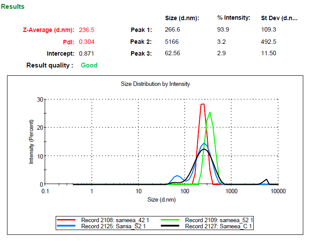The width and height of the screenshot is (330, 241).
Task: Click the Results heading
Action: click(13, 7)
